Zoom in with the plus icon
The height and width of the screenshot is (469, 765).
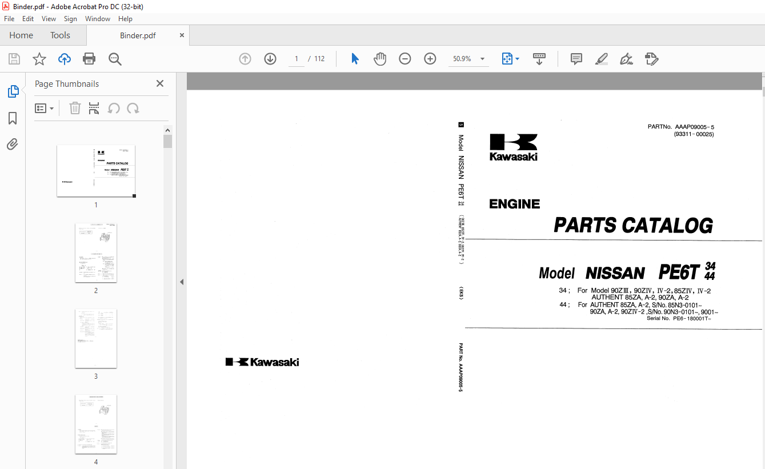coord(430,59)
